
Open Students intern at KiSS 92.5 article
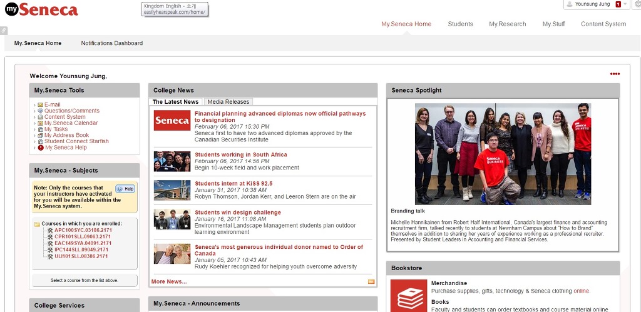[x=233, y=184]
